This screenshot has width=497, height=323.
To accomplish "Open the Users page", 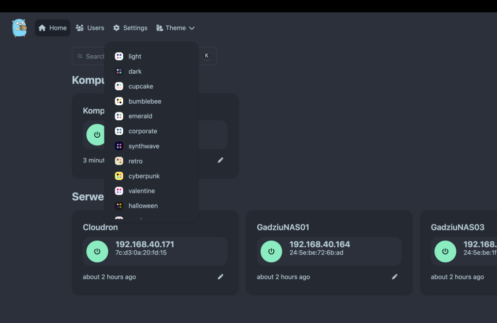I will 90,28.
